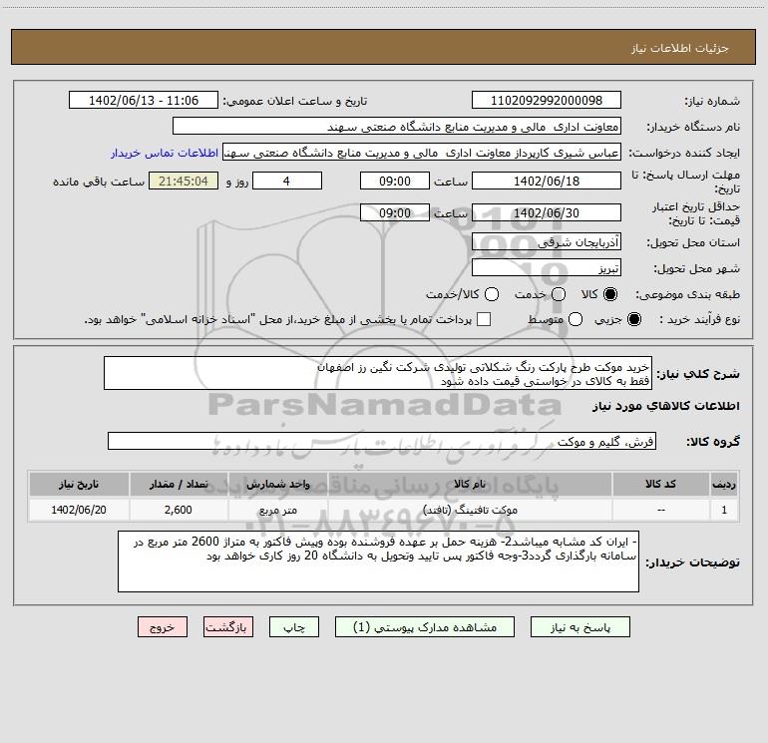Click the need number field 1102092992000098
This screenshot has height=743, width=768.
click(547, 100)
